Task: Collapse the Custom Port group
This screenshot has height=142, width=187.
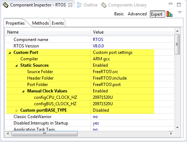Action: (10, 53)
